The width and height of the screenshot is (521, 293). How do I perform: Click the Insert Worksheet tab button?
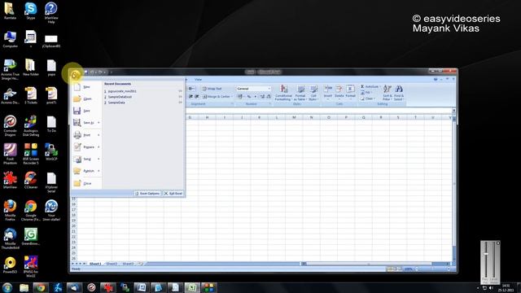point(141,264)
